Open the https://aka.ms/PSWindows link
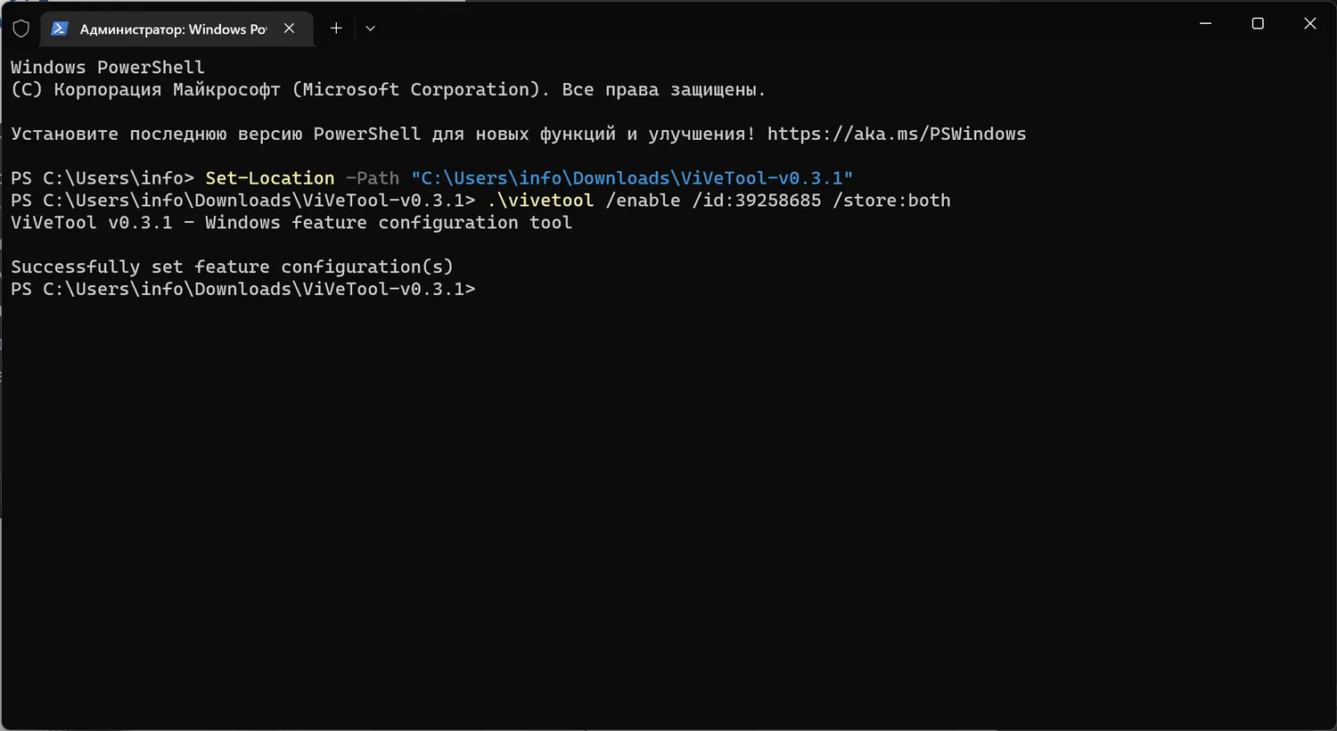The width and height of the screenshot is (1337, 731). 896,135
